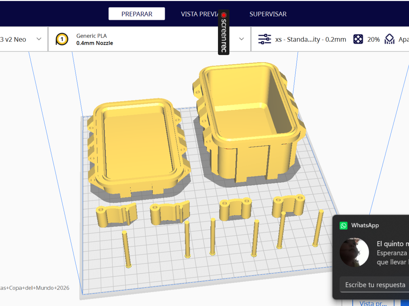Image resolution: width=409 pixels, height=306 pixels.
Task: Click the 20% infill value
Action: point(373,39)
